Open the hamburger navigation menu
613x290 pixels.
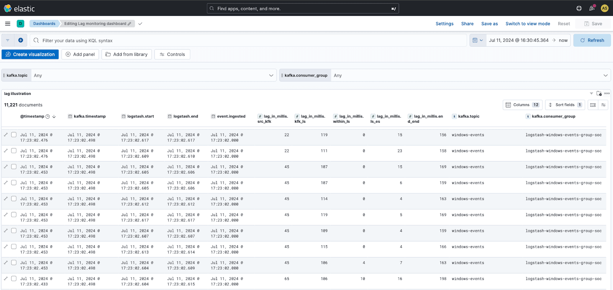(8, 24)
